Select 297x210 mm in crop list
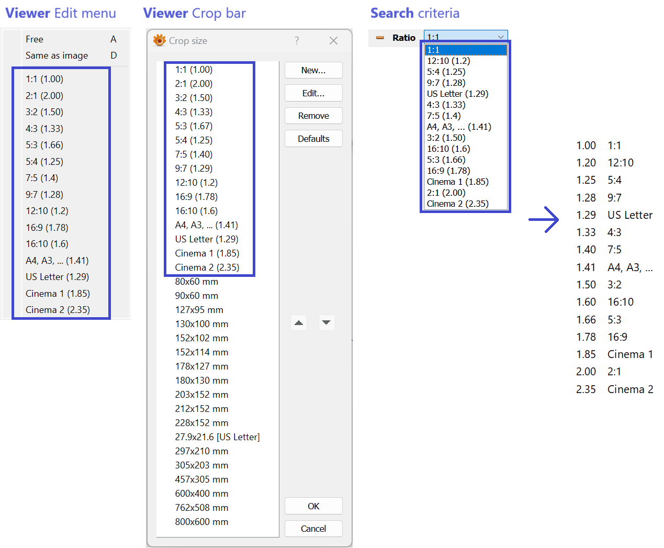Image resolution: width=664 pixels, height=548 pixels. 201,451
